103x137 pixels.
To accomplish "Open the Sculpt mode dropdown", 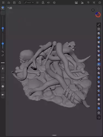I will 29,2.
